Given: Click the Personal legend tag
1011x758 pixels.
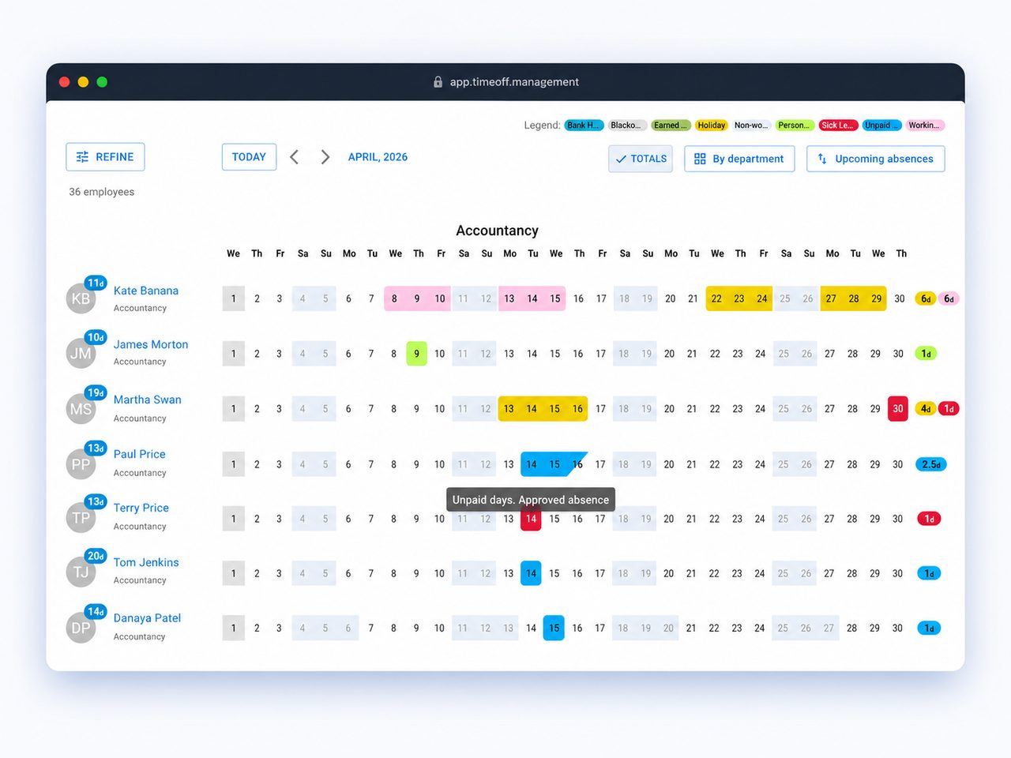Looking at the screenshot, I should [794, 126].
